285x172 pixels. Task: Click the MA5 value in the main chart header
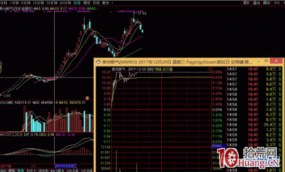(41, 9)
